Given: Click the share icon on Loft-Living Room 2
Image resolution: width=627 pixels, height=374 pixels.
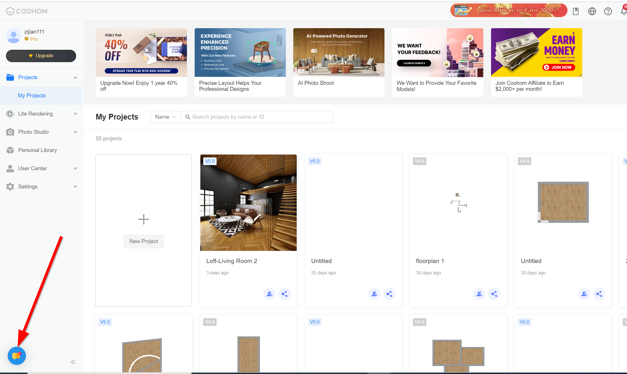Looking at the screenshot, I should click(284, 294).
